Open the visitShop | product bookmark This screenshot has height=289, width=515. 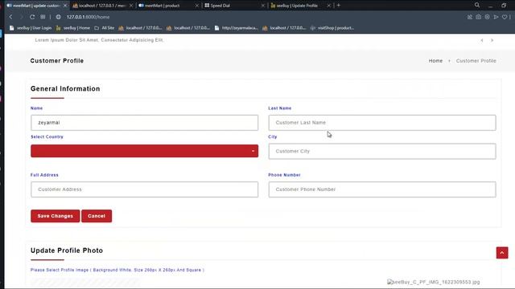pos(332,28)
